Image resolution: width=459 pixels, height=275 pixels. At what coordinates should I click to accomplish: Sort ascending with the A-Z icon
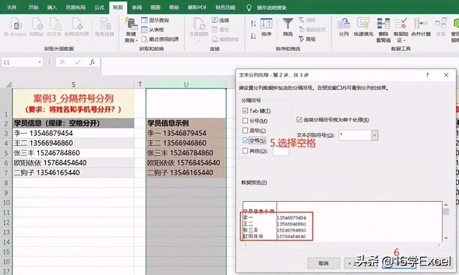pos(253,23)
